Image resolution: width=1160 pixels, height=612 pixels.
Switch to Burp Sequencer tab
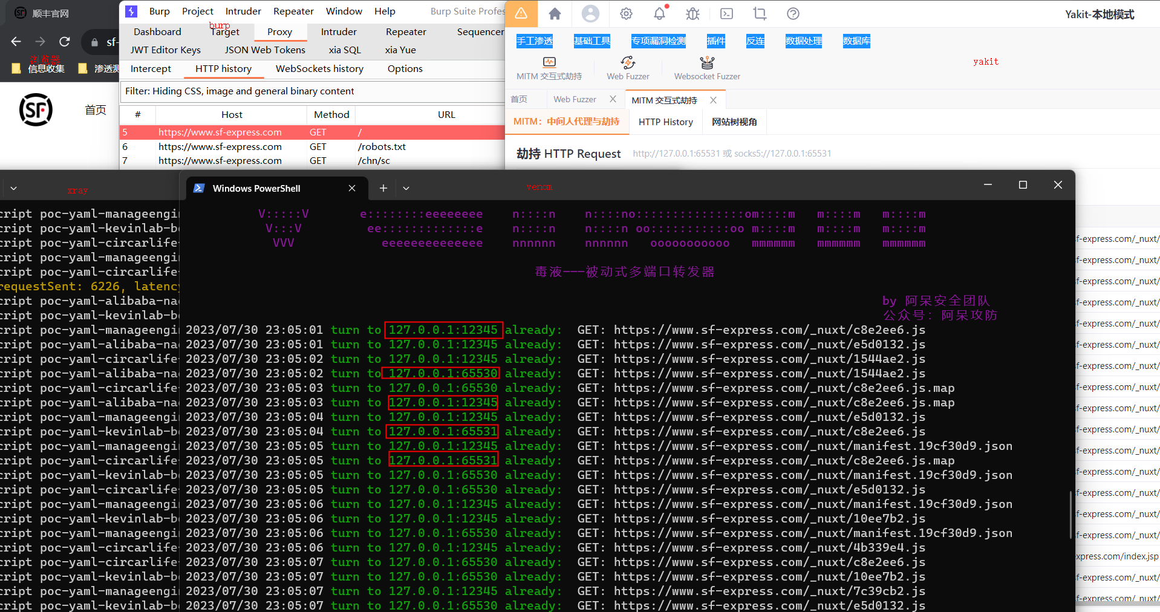point(480,31)
